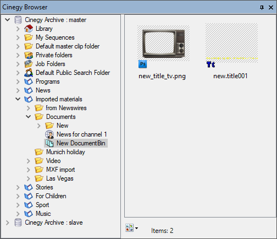Expand the My Sequences folder
Image resolution: width=277 pixels, height=239 pixels.
(x=18, y=37)
